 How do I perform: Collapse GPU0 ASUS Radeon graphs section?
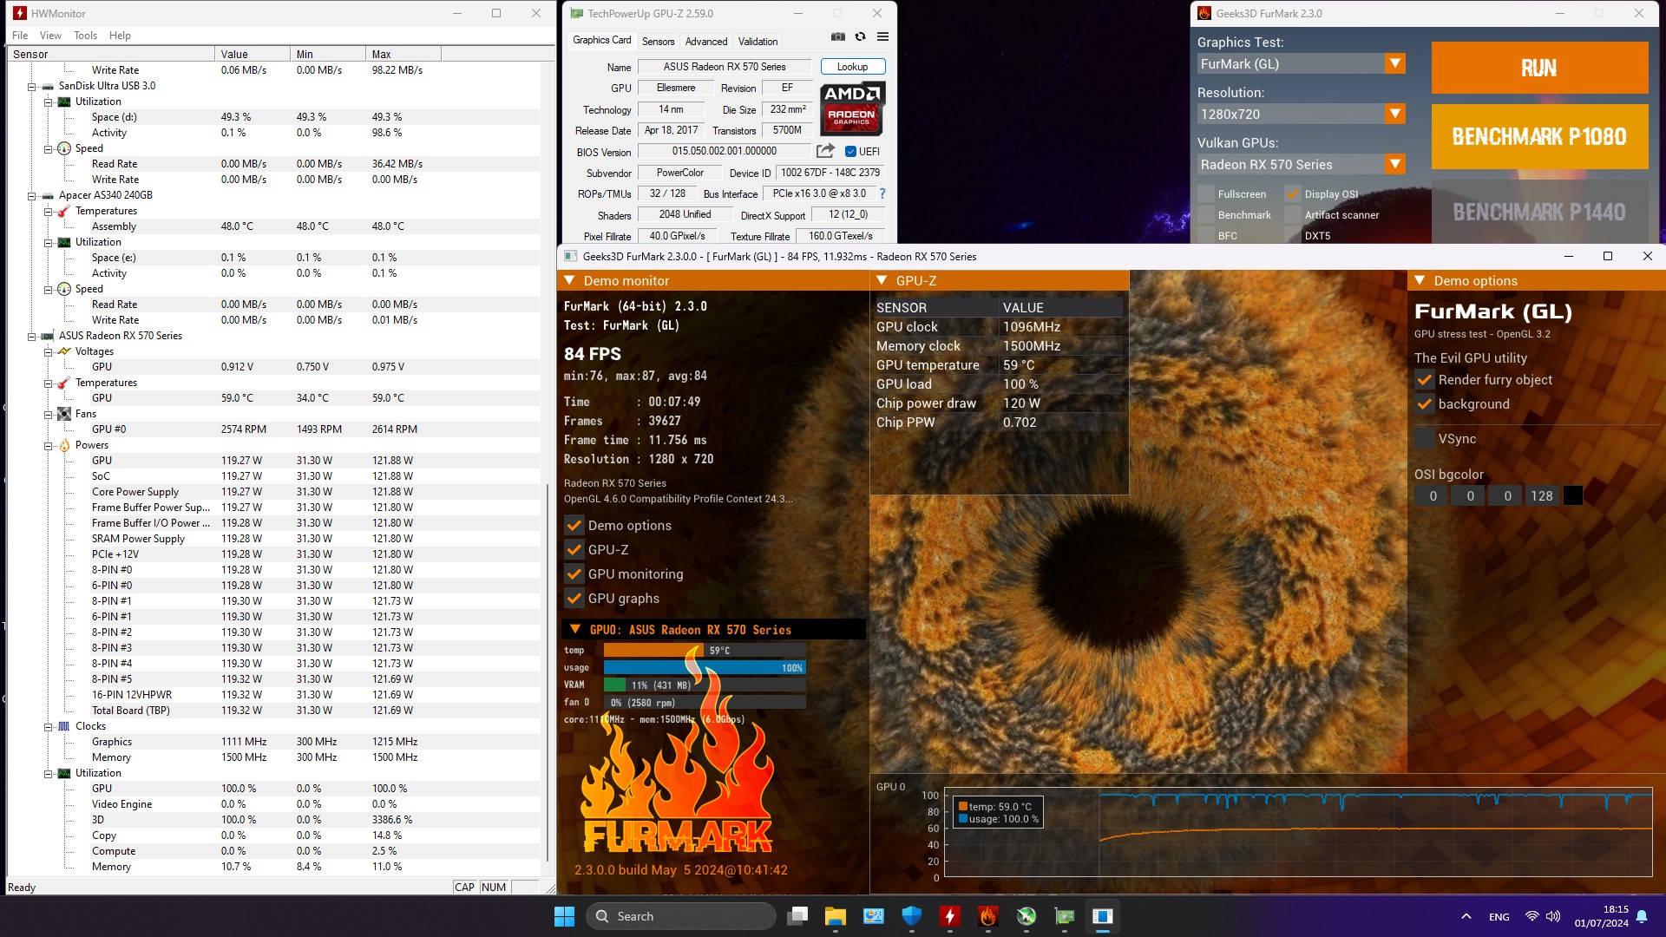pos(574,629)
